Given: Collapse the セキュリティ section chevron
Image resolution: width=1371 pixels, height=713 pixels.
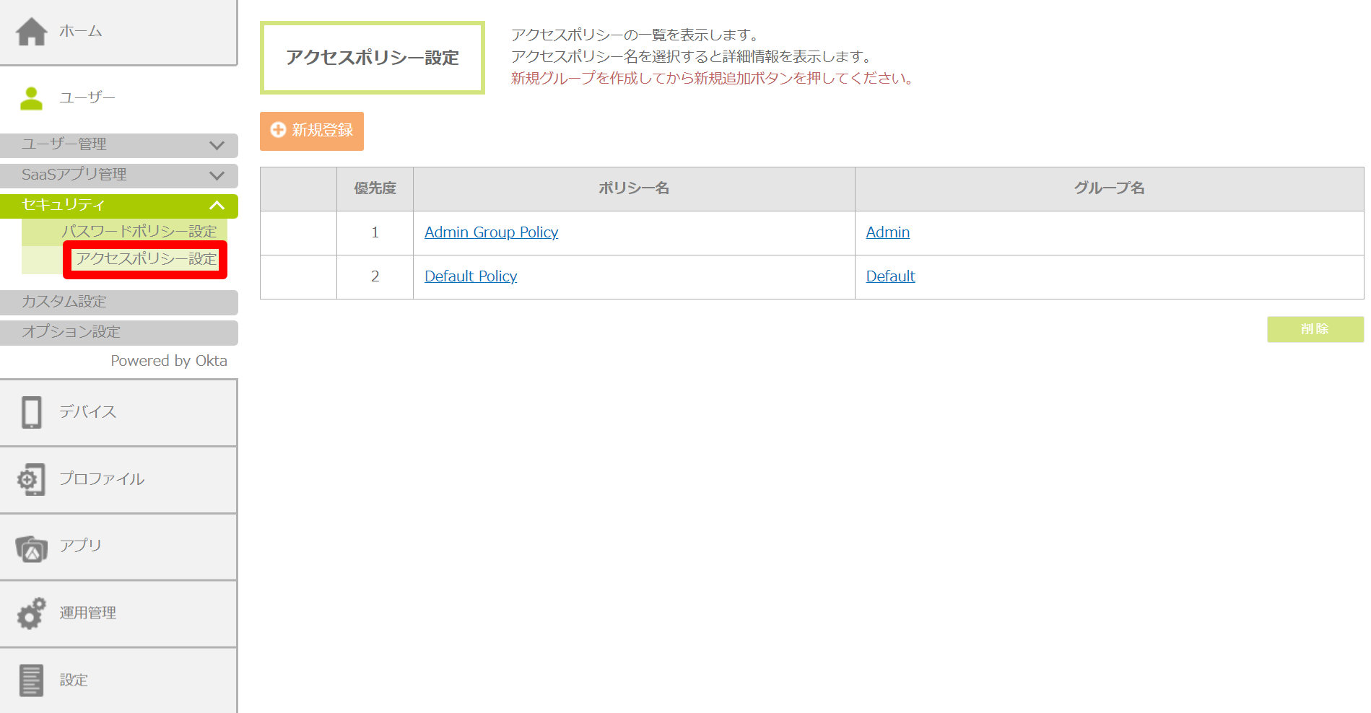Looking at the screenshot, I should 217,206.
